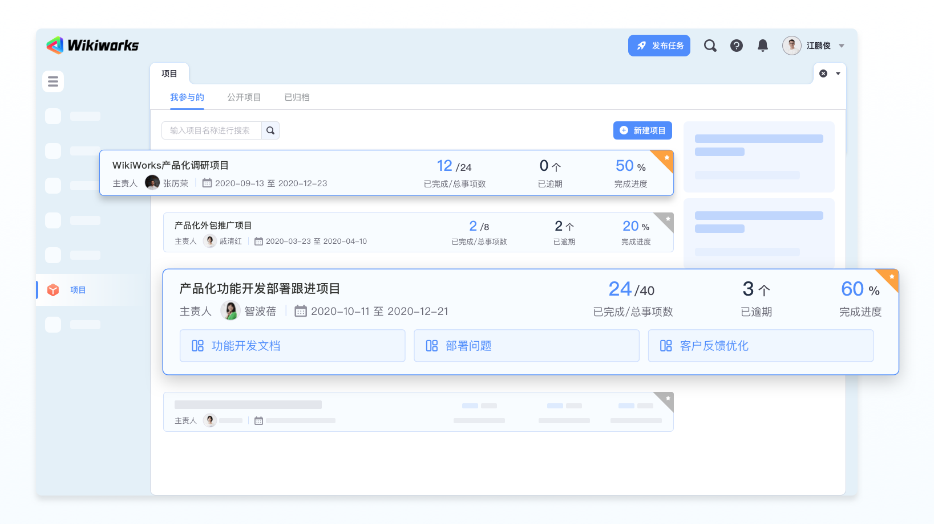The image size is (934, 524).
Task: Expand the tab options dropdown arrow
Action: pos(838,73)
